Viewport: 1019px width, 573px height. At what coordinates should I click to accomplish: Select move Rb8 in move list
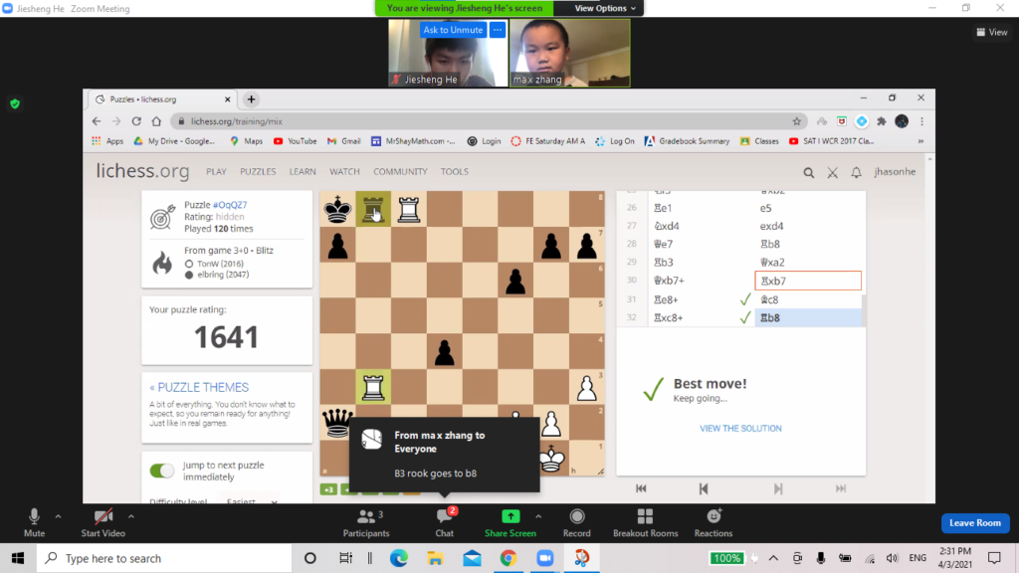click(809, 317)
